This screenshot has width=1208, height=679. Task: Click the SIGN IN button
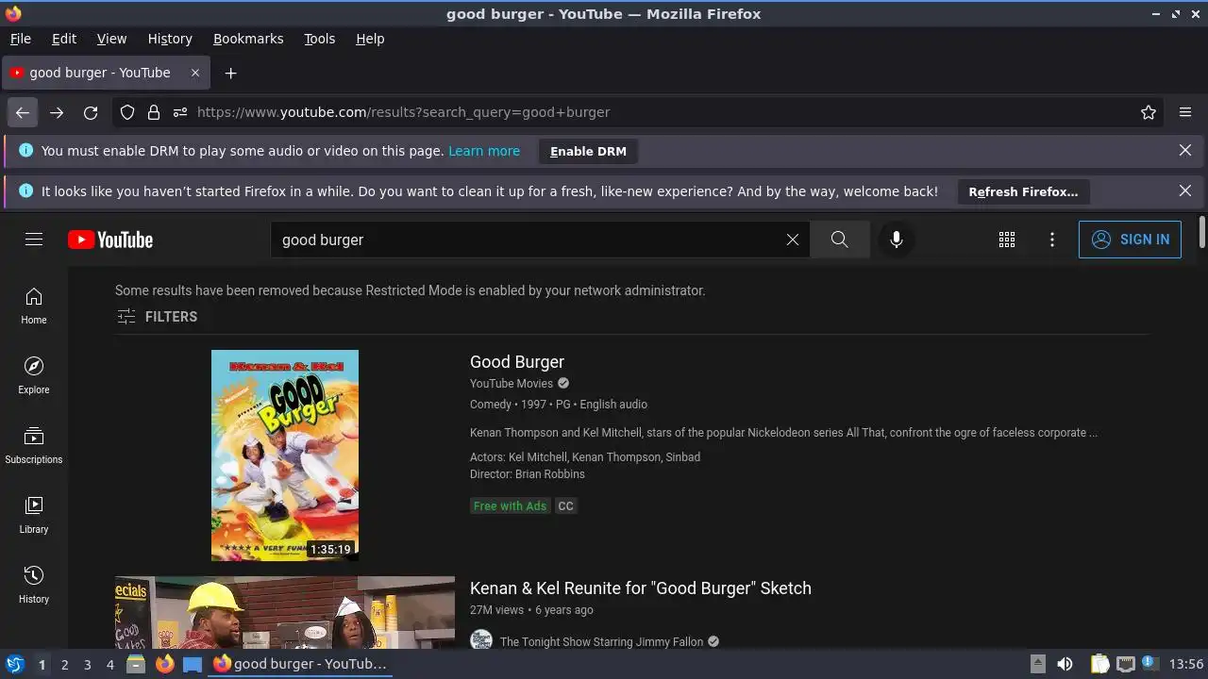click(1130, 240)
